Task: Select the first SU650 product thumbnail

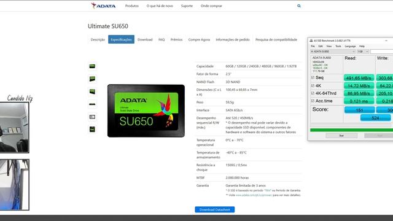Action: click(92, 66)
